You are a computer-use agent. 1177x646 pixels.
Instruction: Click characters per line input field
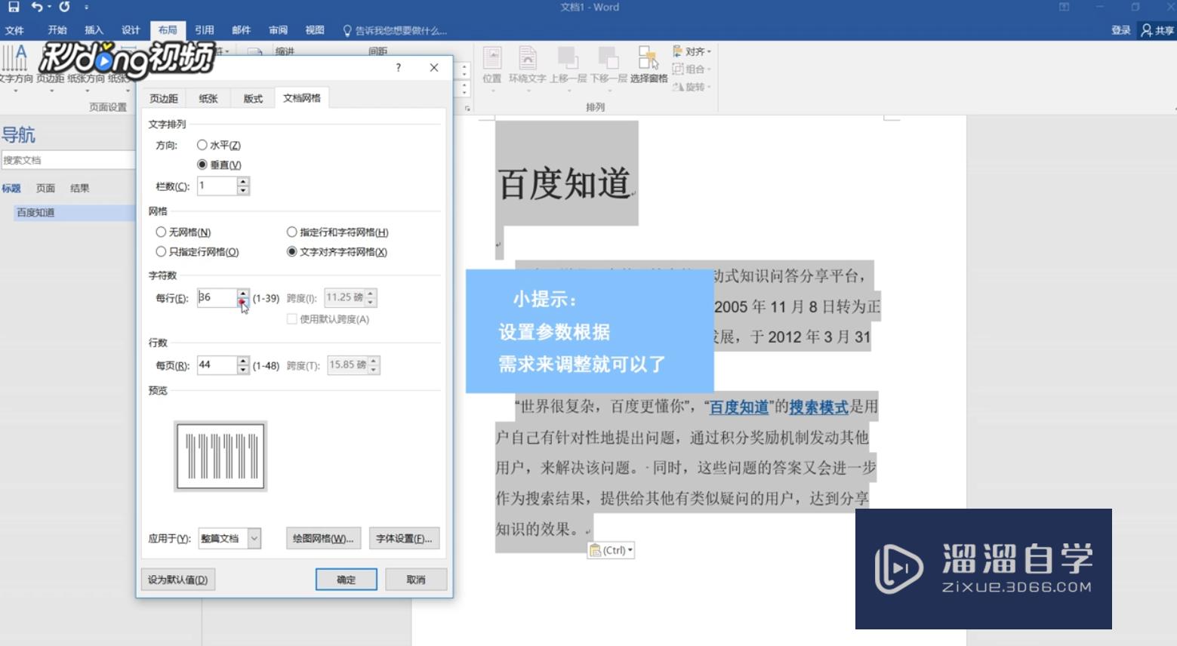pos(217,298)
